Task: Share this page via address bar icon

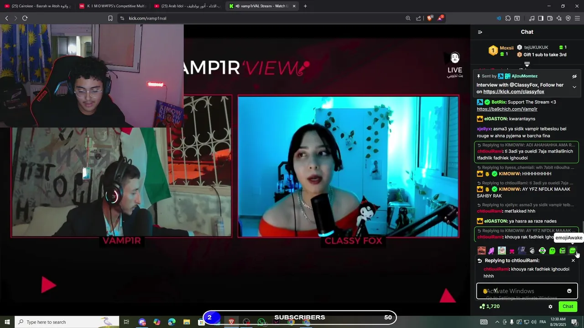Action: [418, 18]
